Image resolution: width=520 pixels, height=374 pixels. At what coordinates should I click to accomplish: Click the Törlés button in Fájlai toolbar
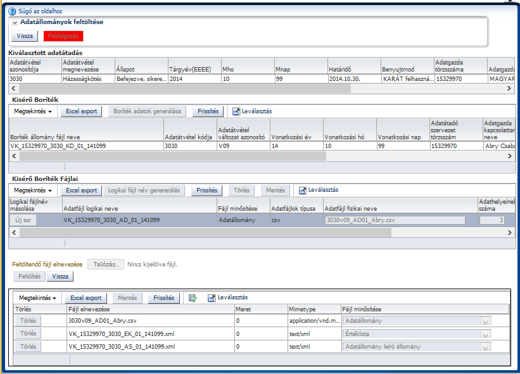point(242,190)
